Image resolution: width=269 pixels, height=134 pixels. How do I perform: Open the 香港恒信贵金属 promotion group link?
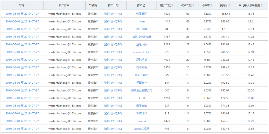[x=141, y=37]
